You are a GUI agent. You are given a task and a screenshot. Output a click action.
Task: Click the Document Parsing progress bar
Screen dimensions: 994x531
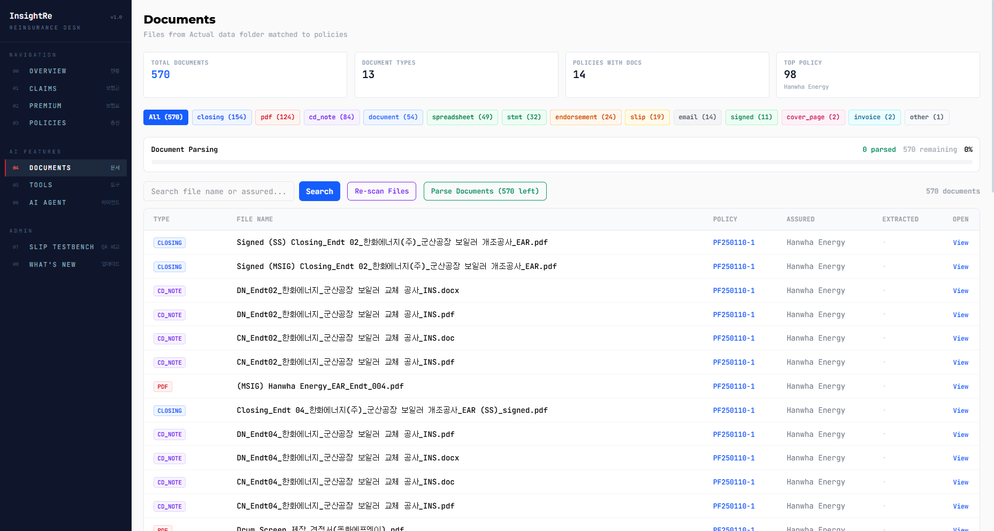click(562, 161)
